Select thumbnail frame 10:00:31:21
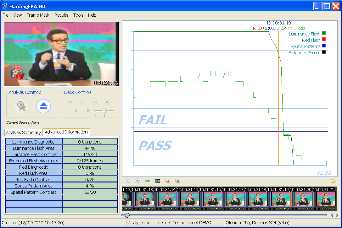This screenshot has width=342, height=228. 326,199
